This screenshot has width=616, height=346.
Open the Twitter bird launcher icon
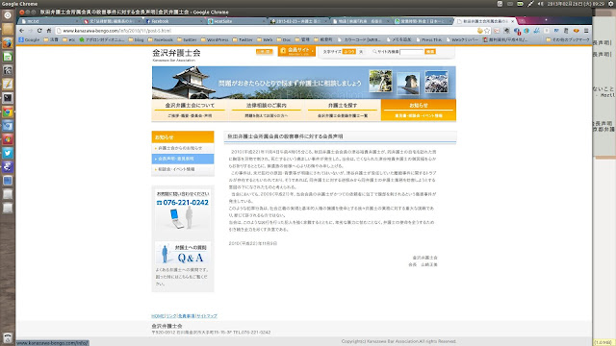(x=8, y=153)
